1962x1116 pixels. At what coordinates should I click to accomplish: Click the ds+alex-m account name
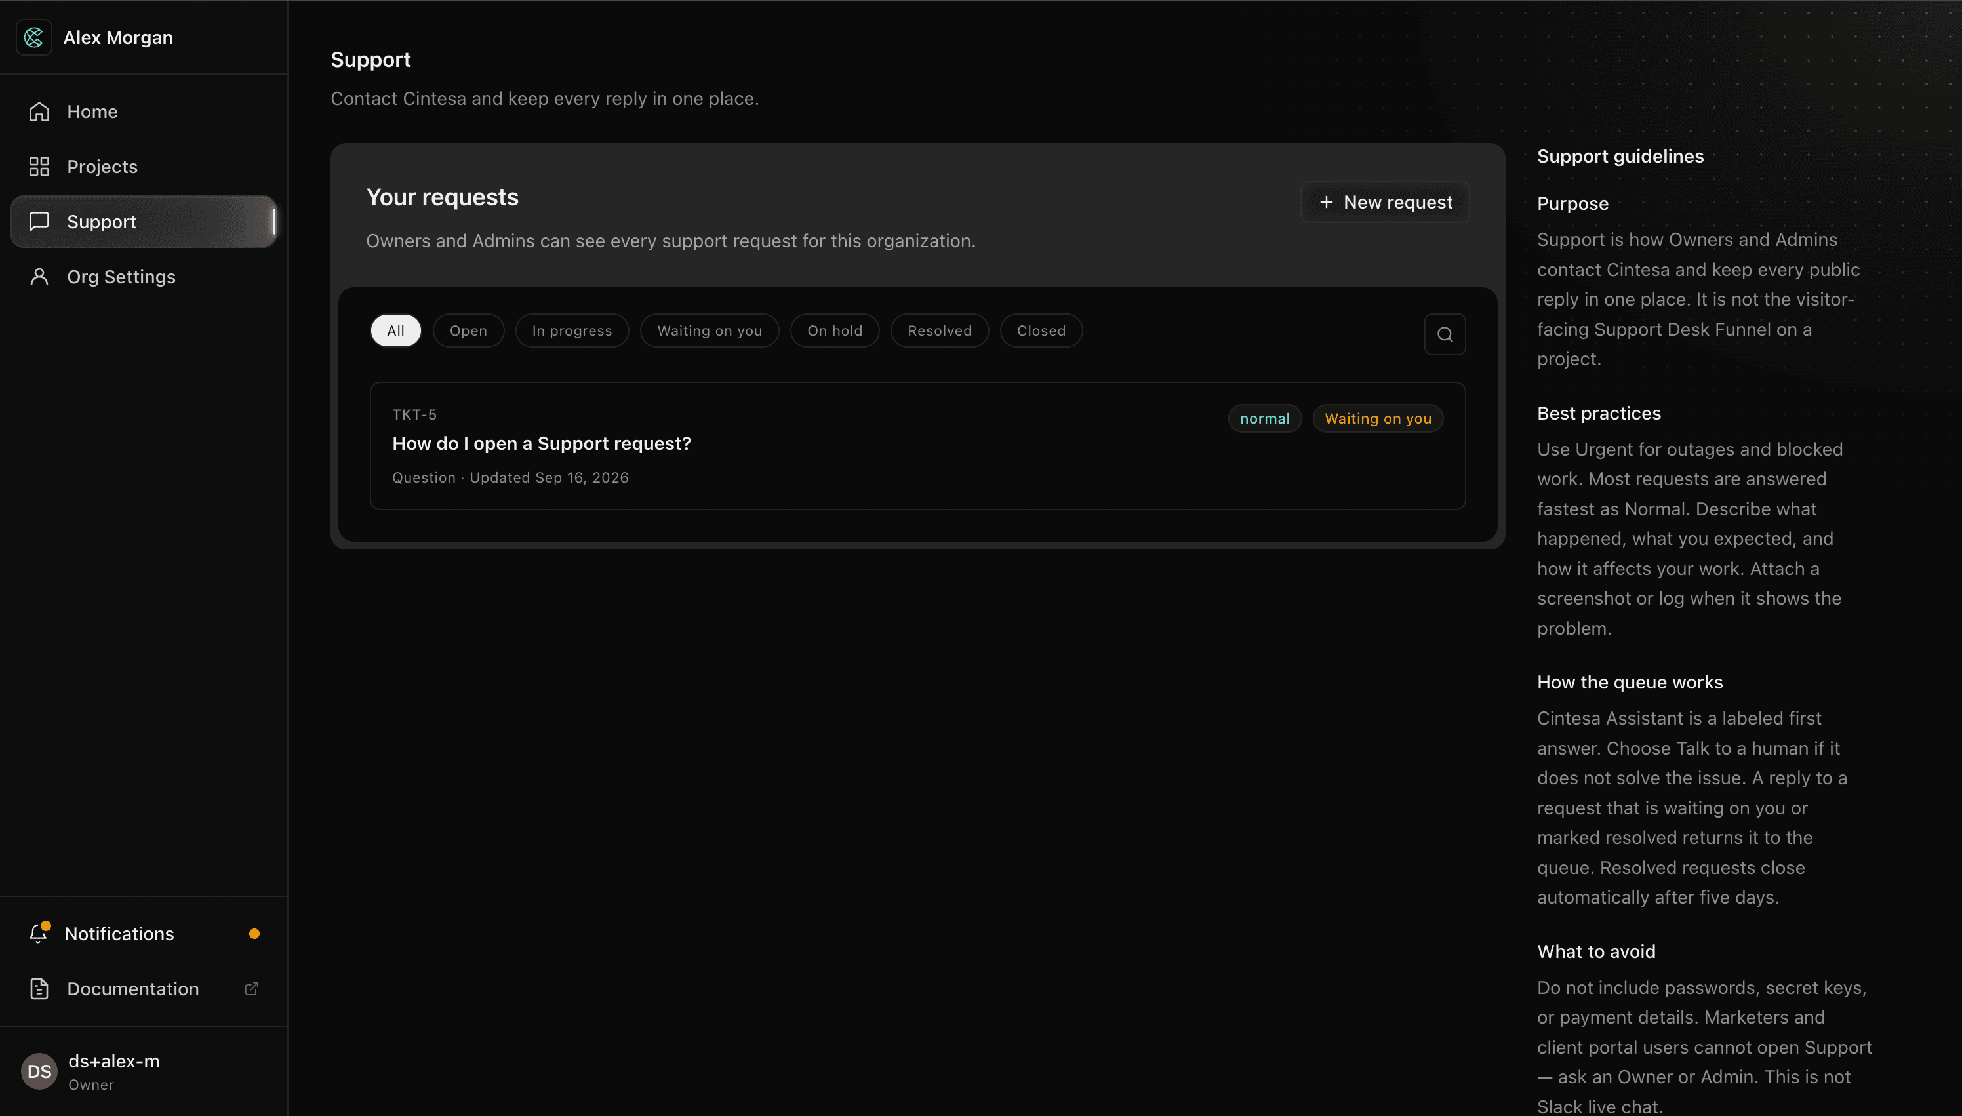pos(114,1062)
